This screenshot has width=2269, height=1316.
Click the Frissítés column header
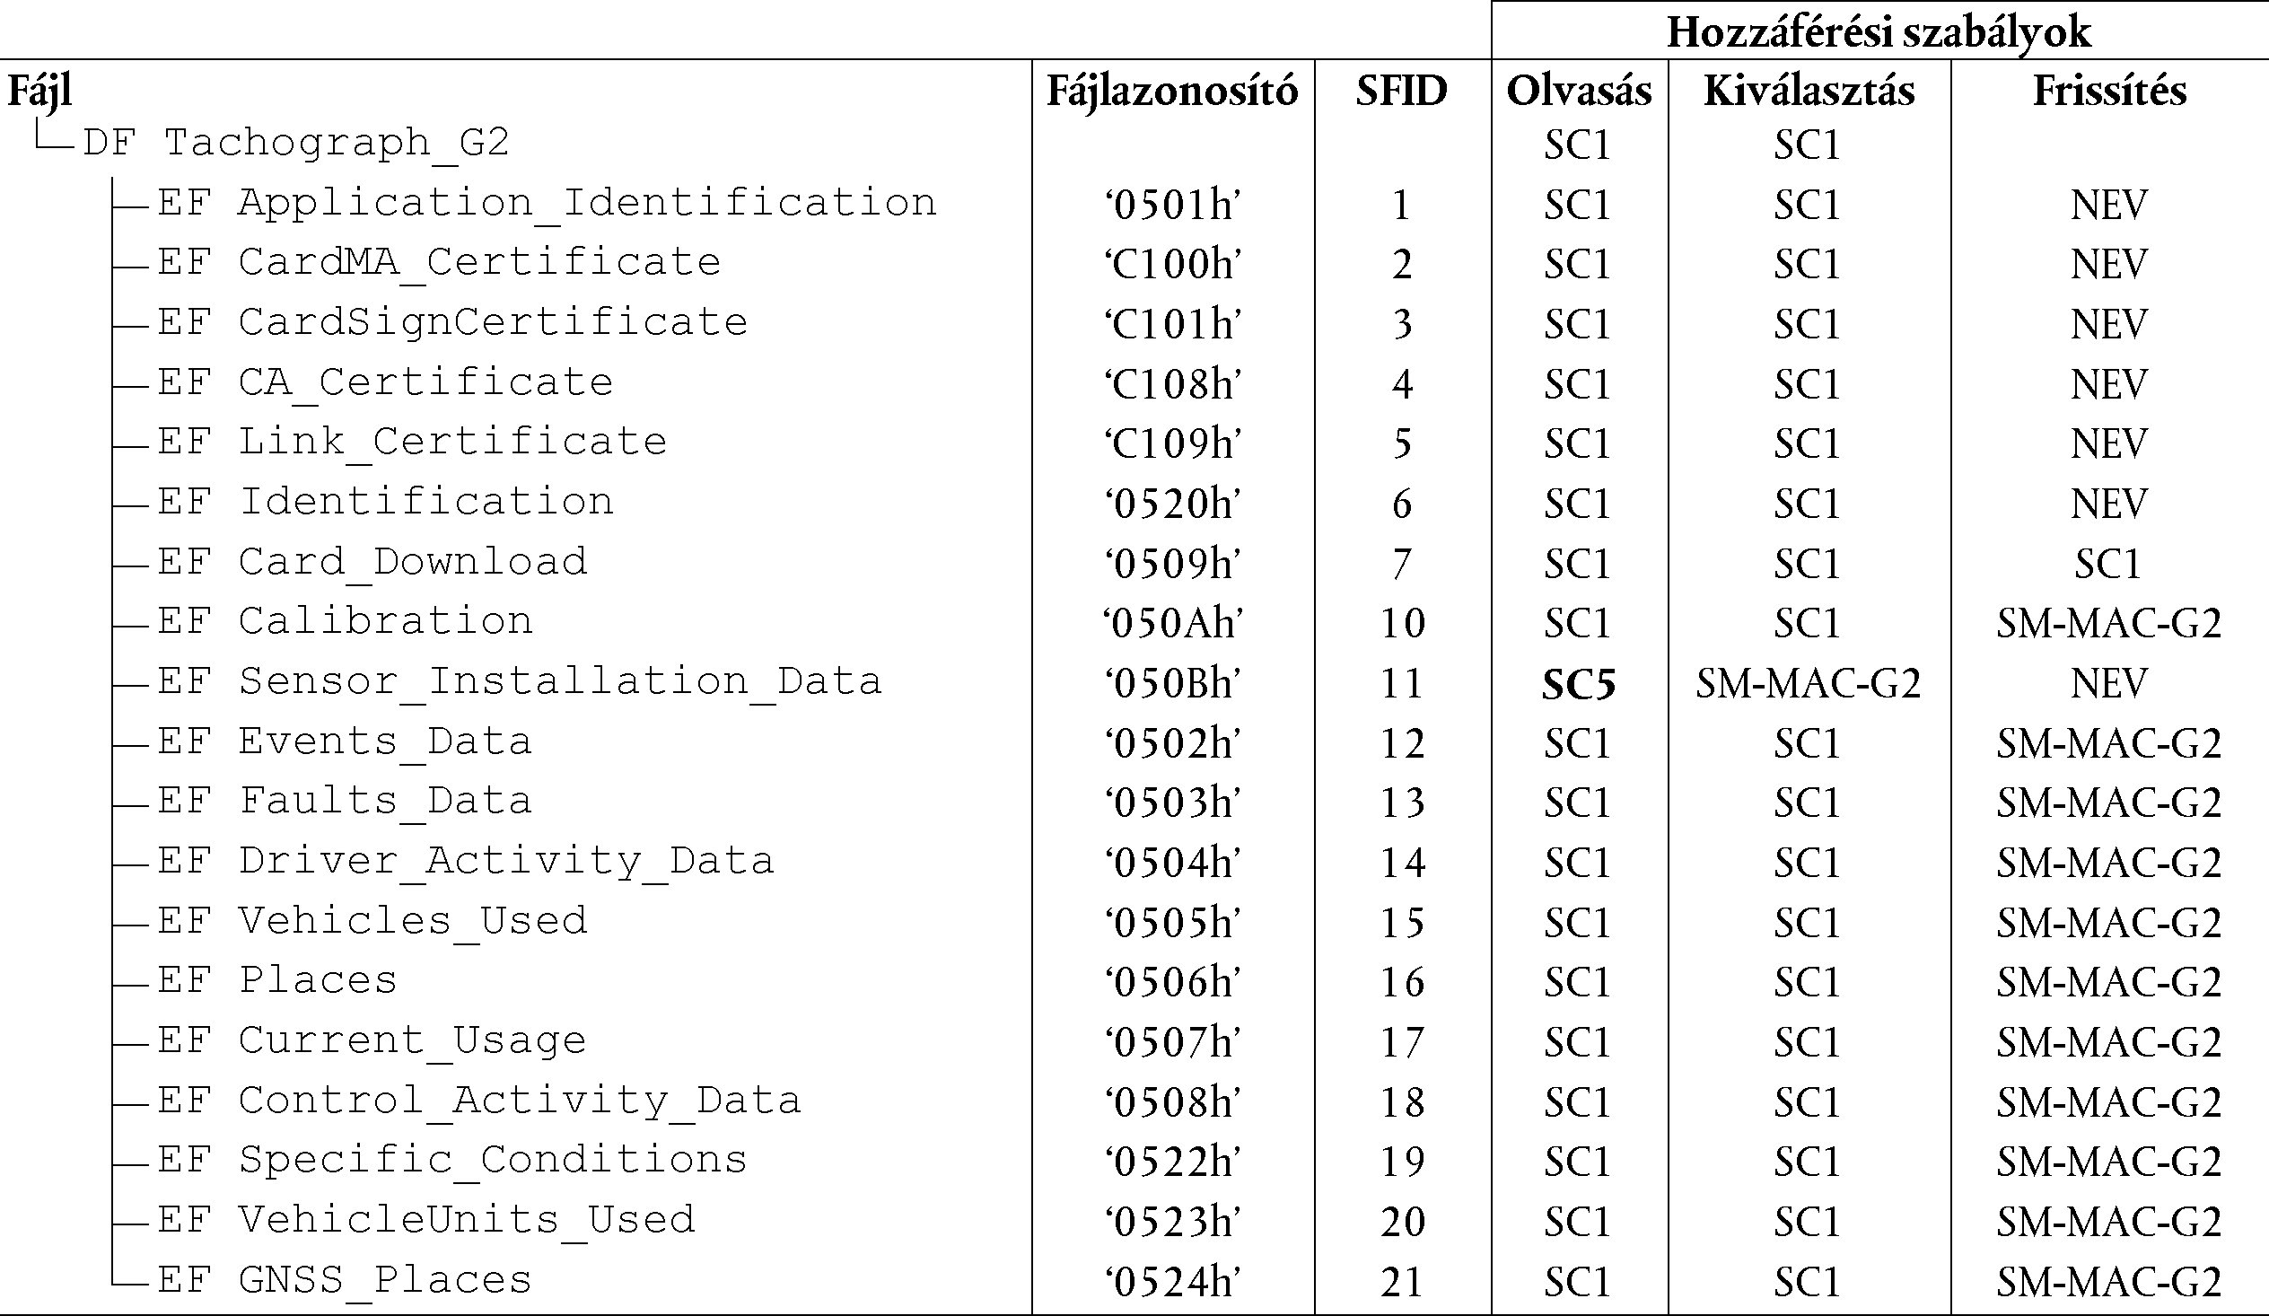click(x=2109, y=91)
